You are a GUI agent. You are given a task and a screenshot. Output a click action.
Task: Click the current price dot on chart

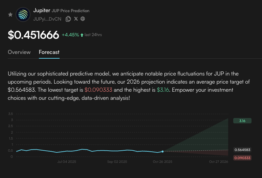click(x=163, y=152)
